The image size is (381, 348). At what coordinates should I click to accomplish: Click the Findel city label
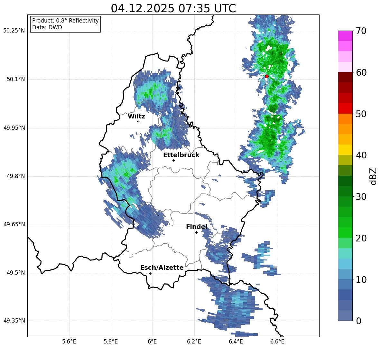click(x=197, y=227)
